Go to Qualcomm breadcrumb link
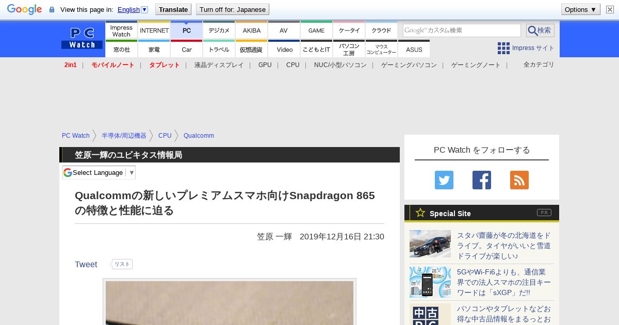 click(199, 136)
